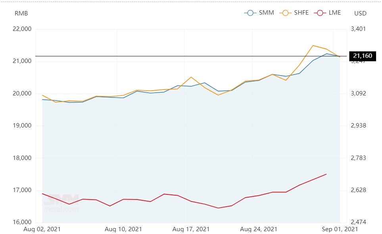This screenshot has height=234, width=382.
Task: Click the orange SHFE legend circle marker
Action: coord(286,13)
